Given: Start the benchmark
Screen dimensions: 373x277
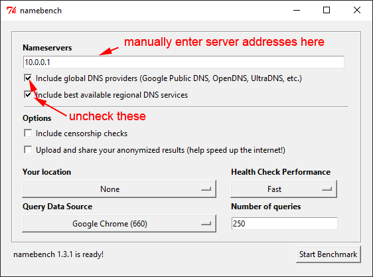Looking at the screenshot, I should point(329,254).
